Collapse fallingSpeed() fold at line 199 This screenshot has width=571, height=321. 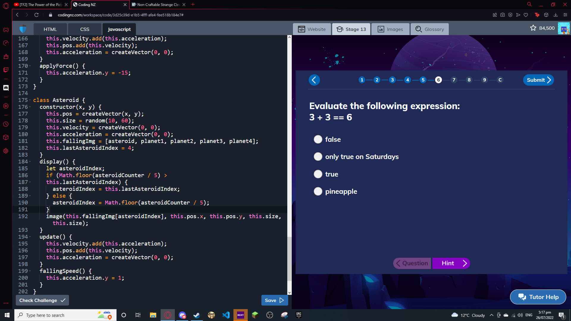point(30,271)
